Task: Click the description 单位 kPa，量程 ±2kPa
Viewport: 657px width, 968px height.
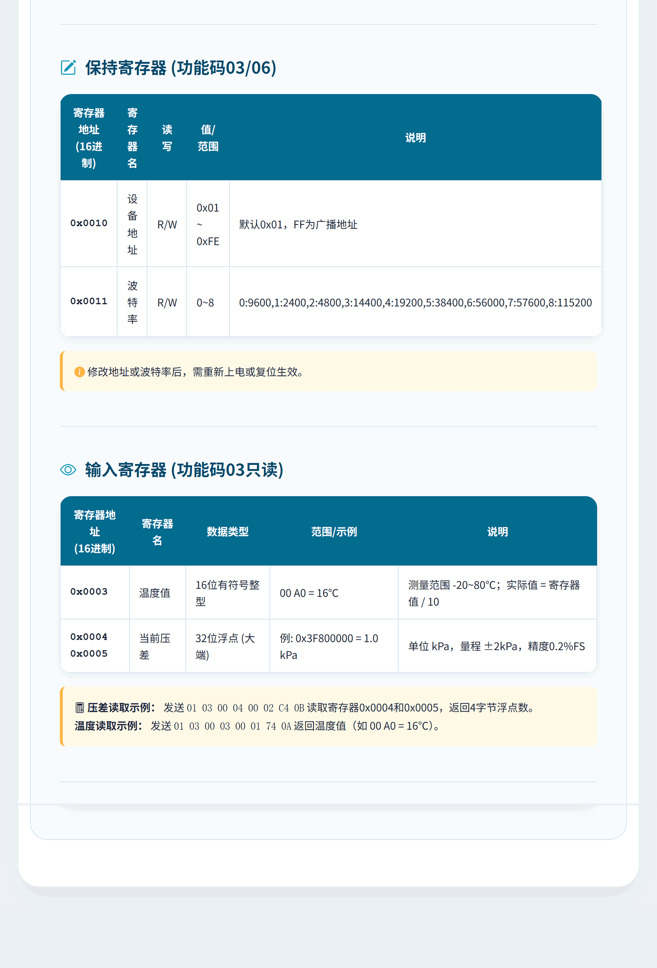Action: tap(496, 646)
